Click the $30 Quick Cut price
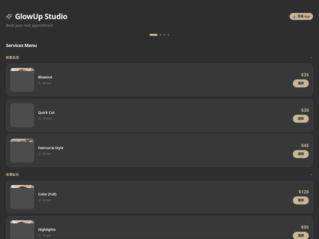Image resolution: width=319 pixels, height=239 pixels. coord(305,110)
